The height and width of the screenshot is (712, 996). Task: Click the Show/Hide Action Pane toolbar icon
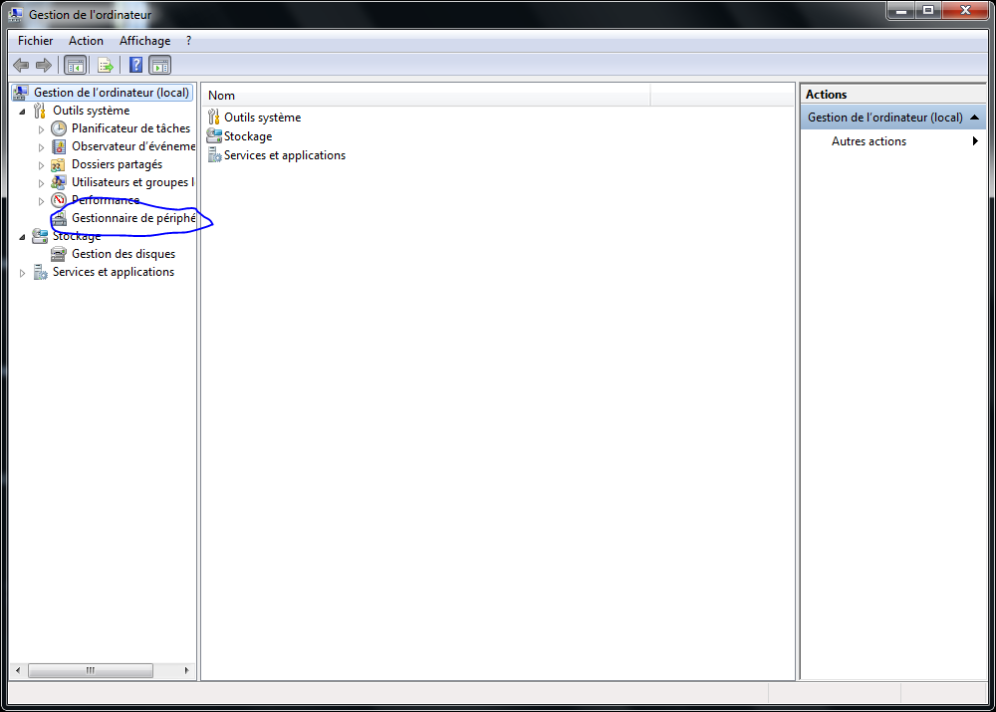160,65
